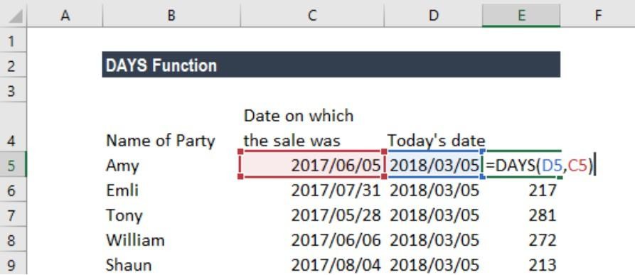Viewport: 635px width, 275px height.
Task: Select column F header
Action: coord(598,16)
